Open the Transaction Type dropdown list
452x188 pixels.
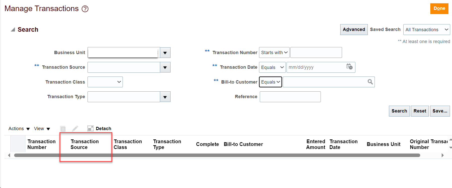pos(165,97)
